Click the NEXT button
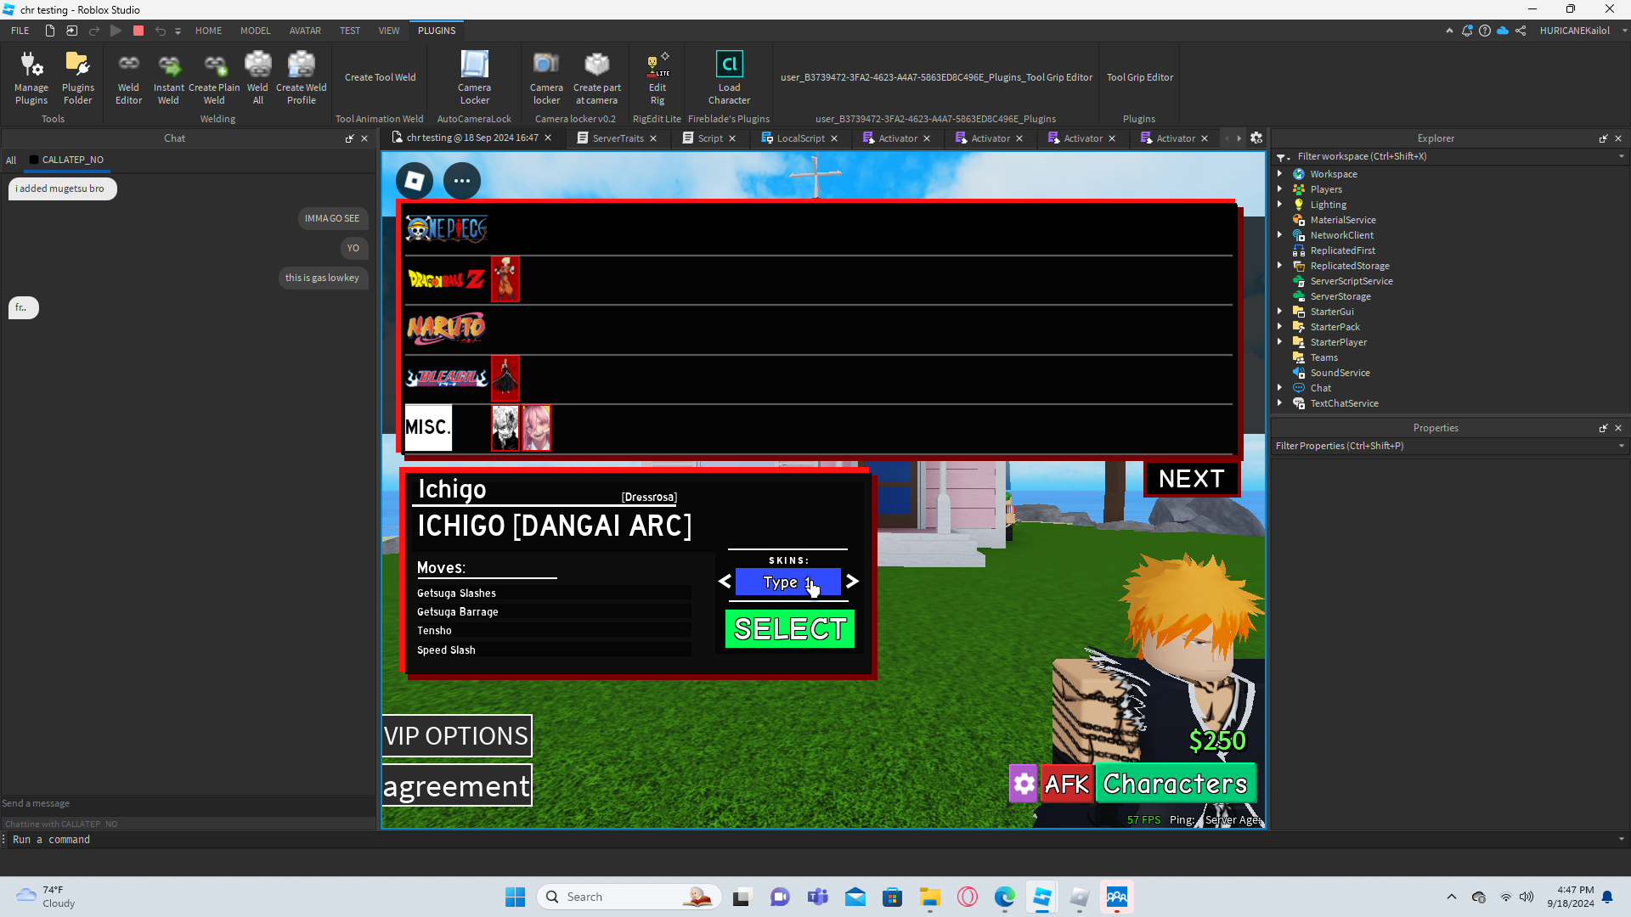This screenshot has width=1631, height=917. tap(1191, 479)
